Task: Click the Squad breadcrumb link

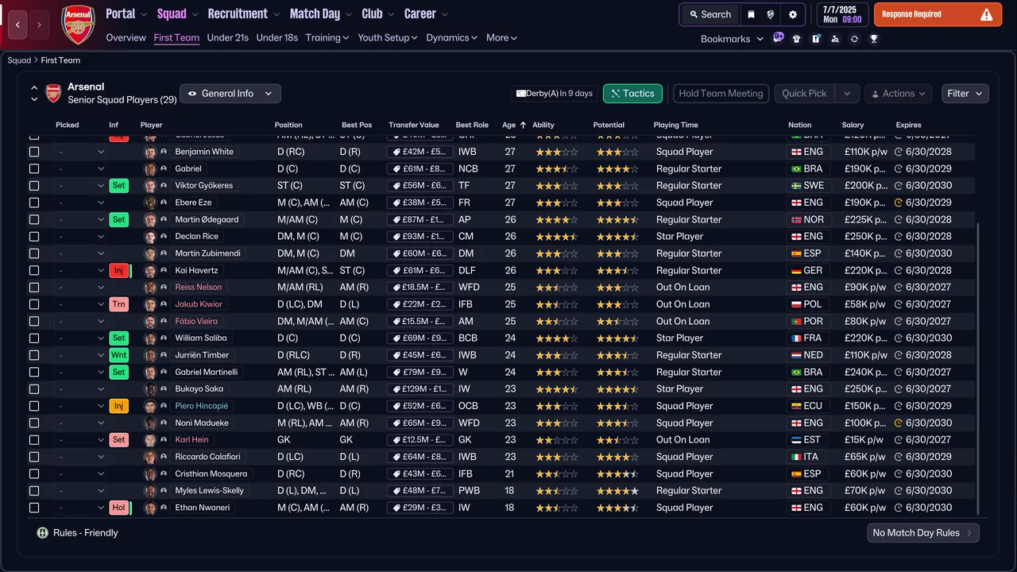Action: tap(19, 60)
